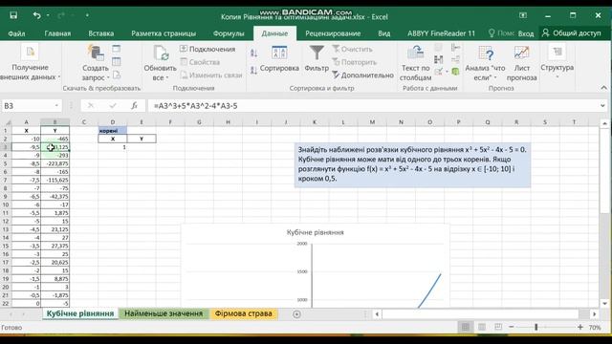Undo the last action
This screenshot has width=612, height=344.
click(36, 15)
